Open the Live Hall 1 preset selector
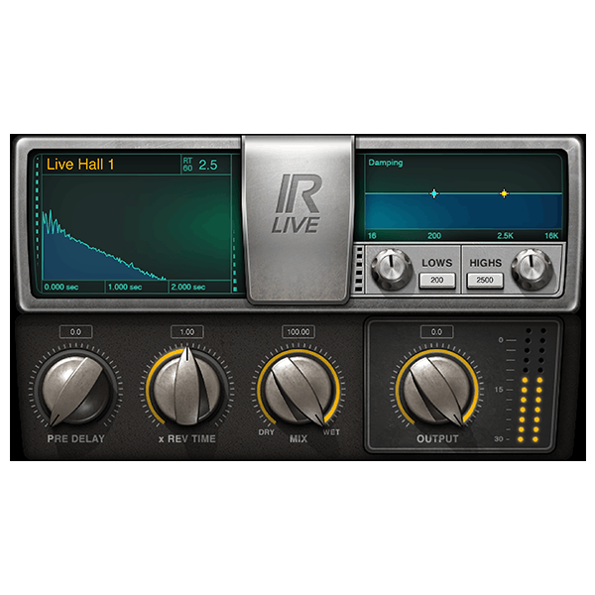The height and width of the screenshot is (595, 595). [x=81, y=165]
